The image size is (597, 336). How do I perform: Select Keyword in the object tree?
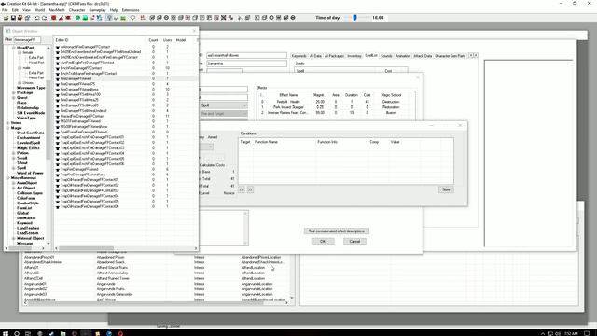(24, 223)
